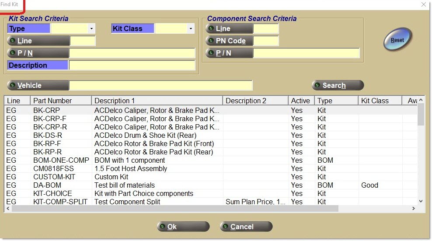Click Kit Search Line lookup button
Screen dimensions: 432x241
[38, 41]
